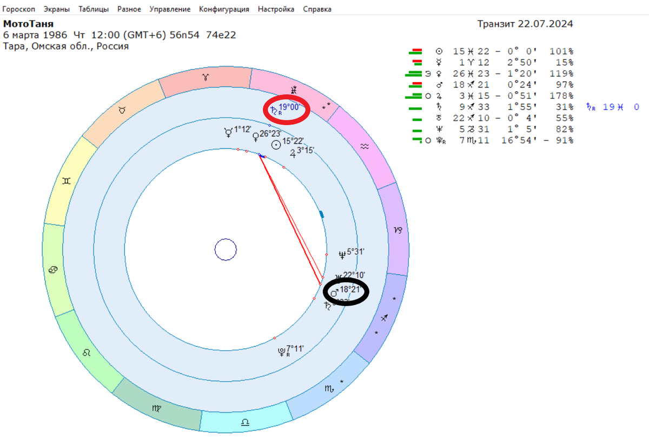Click the Gemini sign glyph on the zodiac ring
Image resolution: width=649 pixels, height=439 pixels.
coord(66,181)
